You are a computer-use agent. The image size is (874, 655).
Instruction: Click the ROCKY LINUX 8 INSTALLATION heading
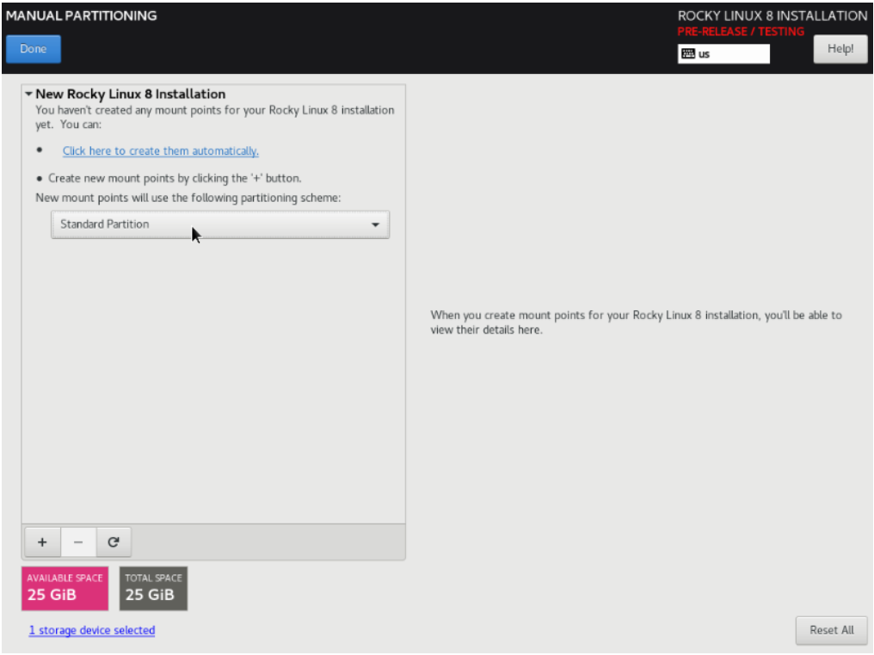pos(772,15)
